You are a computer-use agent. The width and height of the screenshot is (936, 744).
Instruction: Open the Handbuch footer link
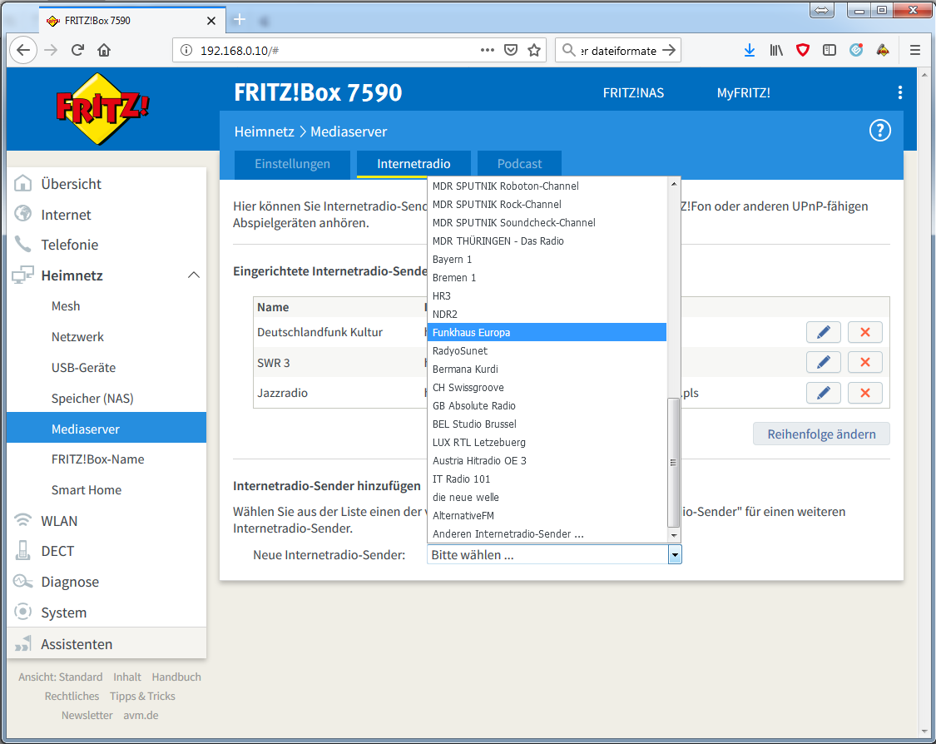tap(176, 677)
